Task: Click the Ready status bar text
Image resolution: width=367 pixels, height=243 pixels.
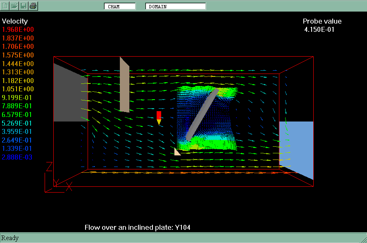Action: (x=10, y=238)
